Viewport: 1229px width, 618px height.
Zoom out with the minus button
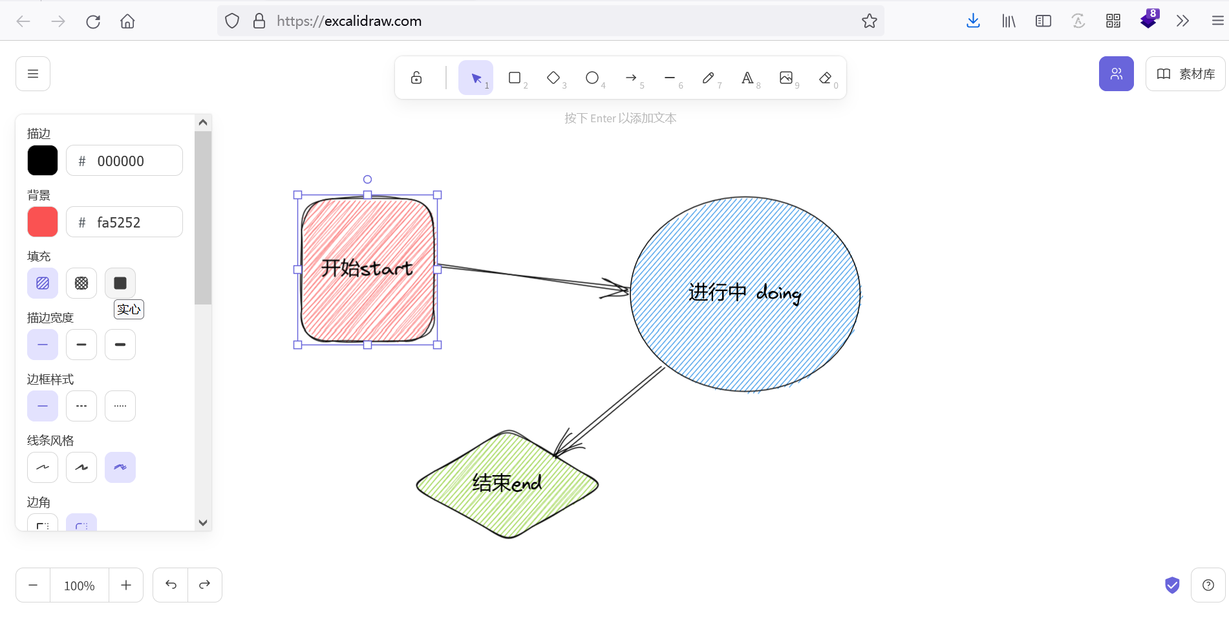(33, 585)
